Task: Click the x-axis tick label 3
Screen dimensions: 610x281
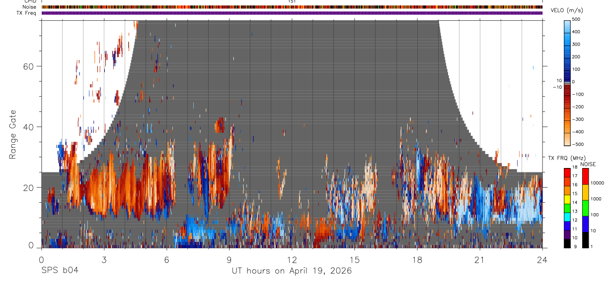Action: (104, 259)
